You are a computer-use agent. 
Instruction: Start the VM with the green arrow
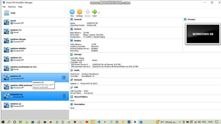[95, 12]
